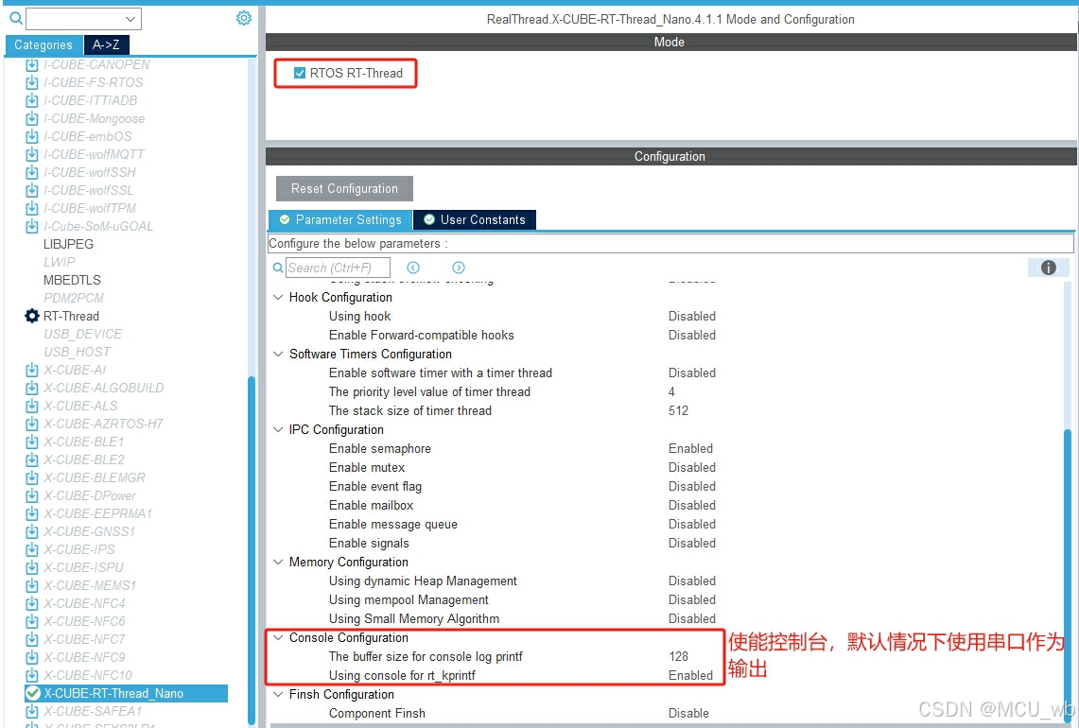1079x728 pixels.
Task: Click the download icon next to X-CUBE-AZRTOS-H7
Action: 31,424
